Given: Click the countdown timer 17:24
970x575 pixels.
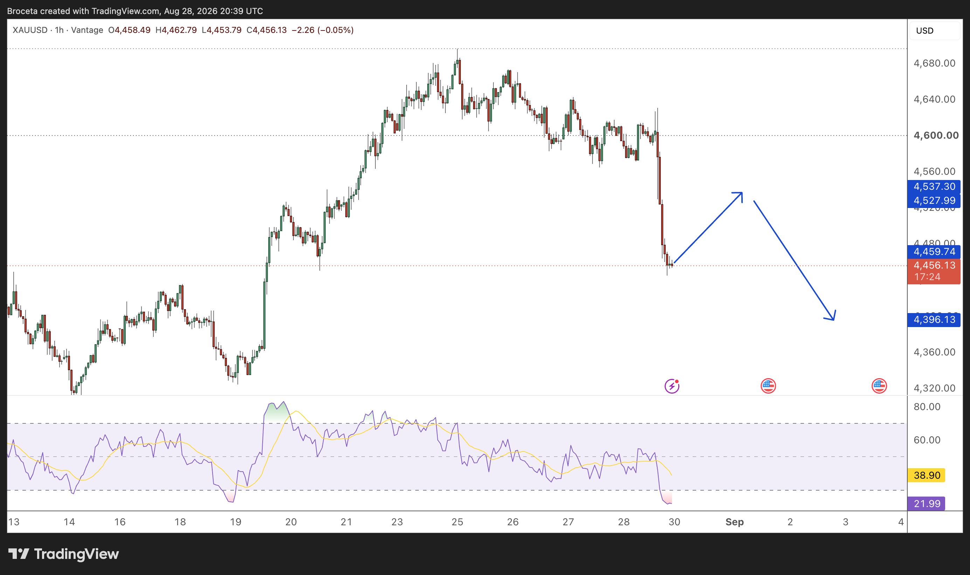Looking at the screenshot, I should click(x=927, y=277).
